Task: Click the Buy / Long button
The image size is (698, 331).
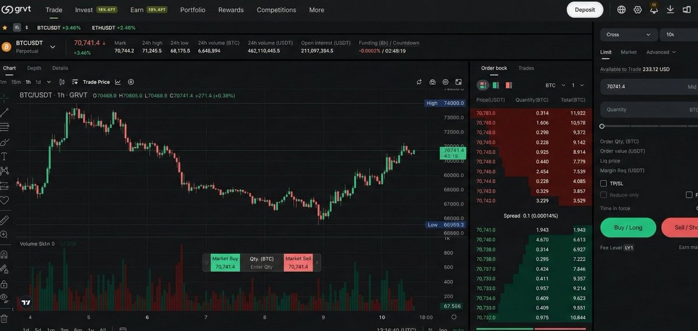Action: pyautogui.click(x=628, y=228)
